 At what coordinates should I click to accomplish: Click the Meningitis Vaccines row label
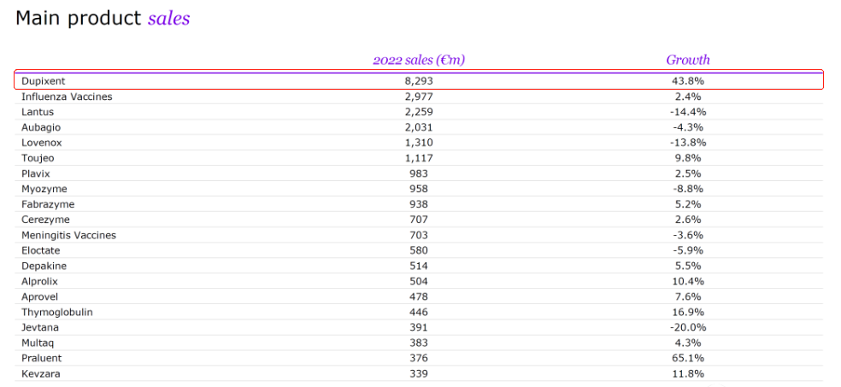tap(68, 235)
